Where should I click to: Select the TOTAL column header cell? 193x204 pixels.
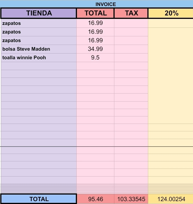click(96, 13)
